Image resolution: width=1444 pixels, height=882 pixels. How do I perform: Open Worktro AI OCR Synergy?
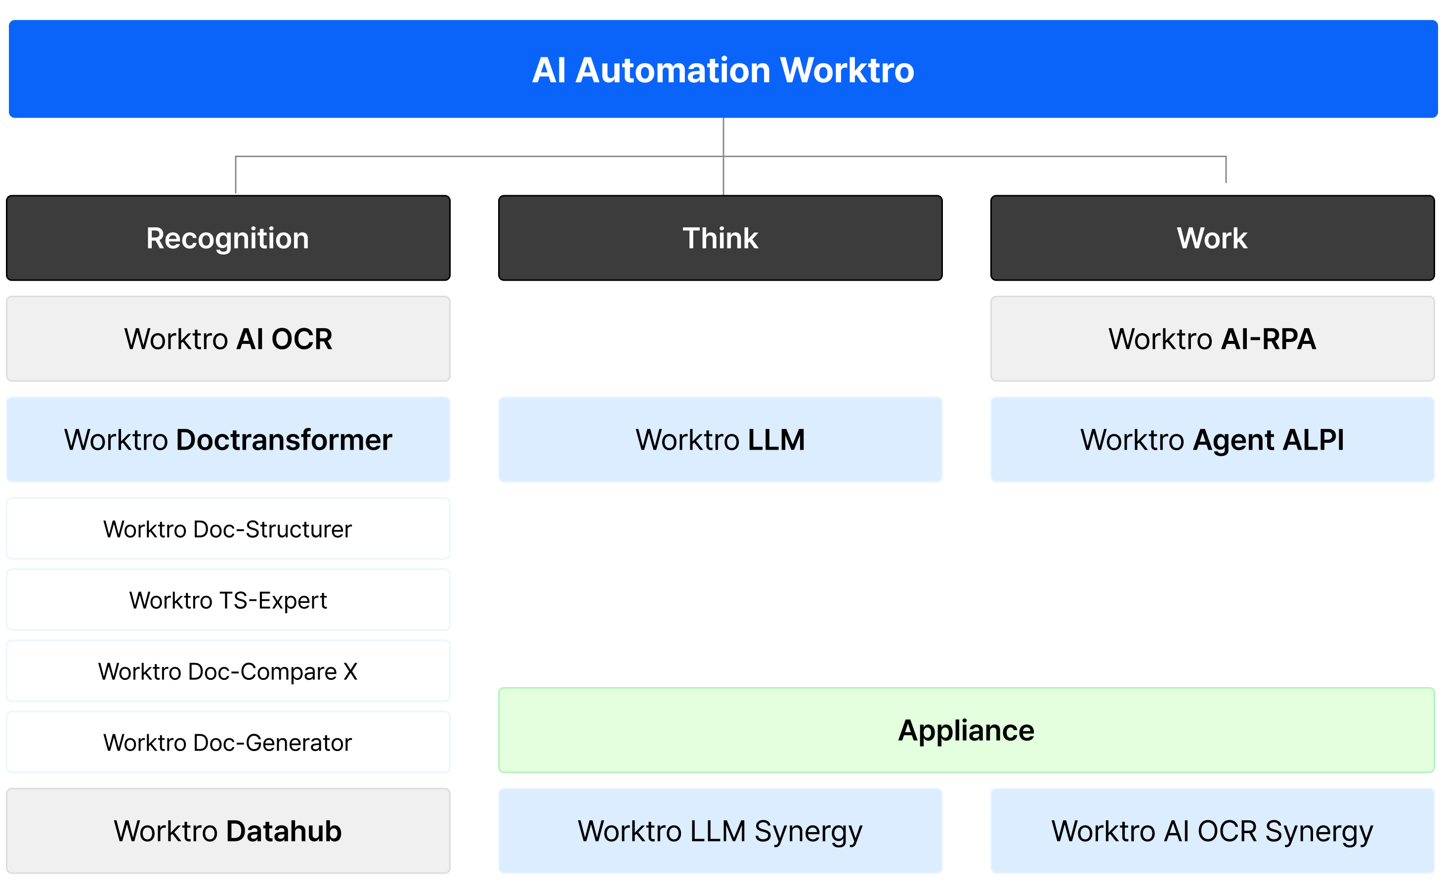tap(1212, 831)
